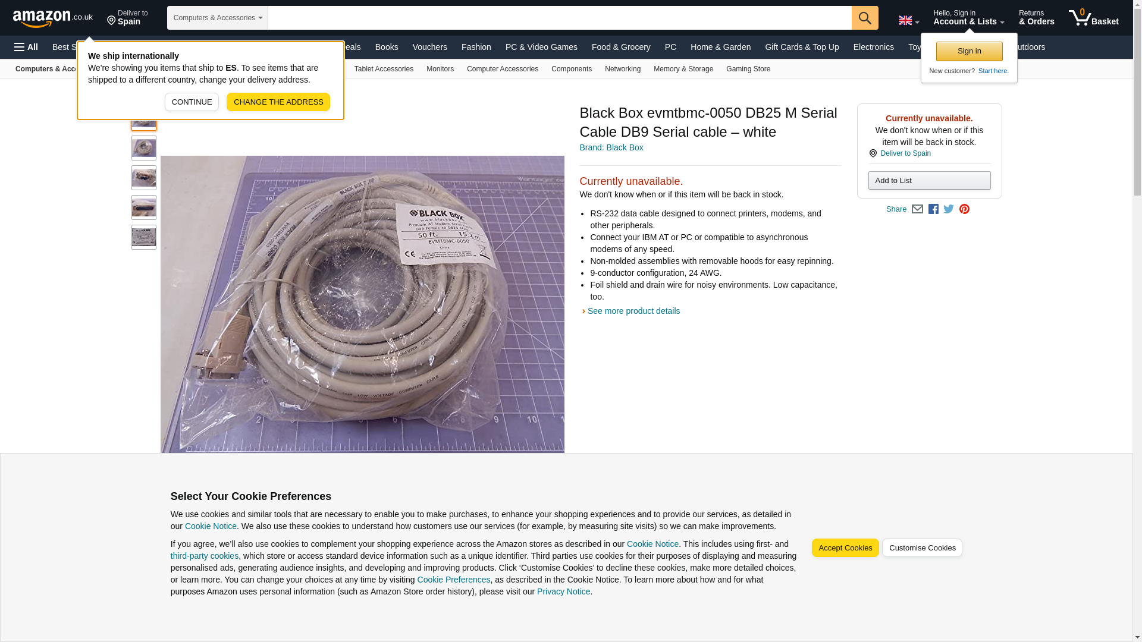Select the Networking subcategory tab

[x=623, y=69]
